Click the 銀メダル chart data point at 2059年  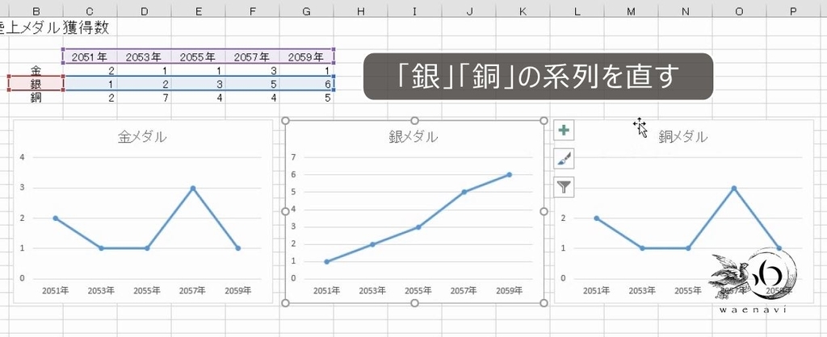point(510,175)
